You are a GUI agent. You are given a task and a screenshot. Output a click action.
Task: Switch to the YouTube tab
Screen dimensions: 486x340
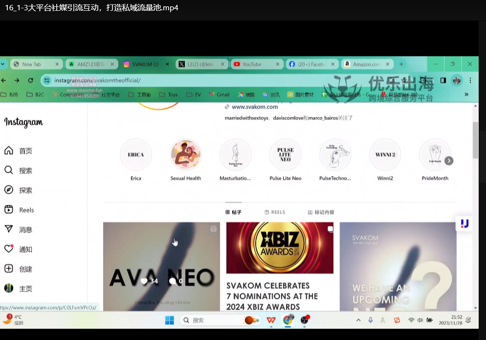[257, 64]
